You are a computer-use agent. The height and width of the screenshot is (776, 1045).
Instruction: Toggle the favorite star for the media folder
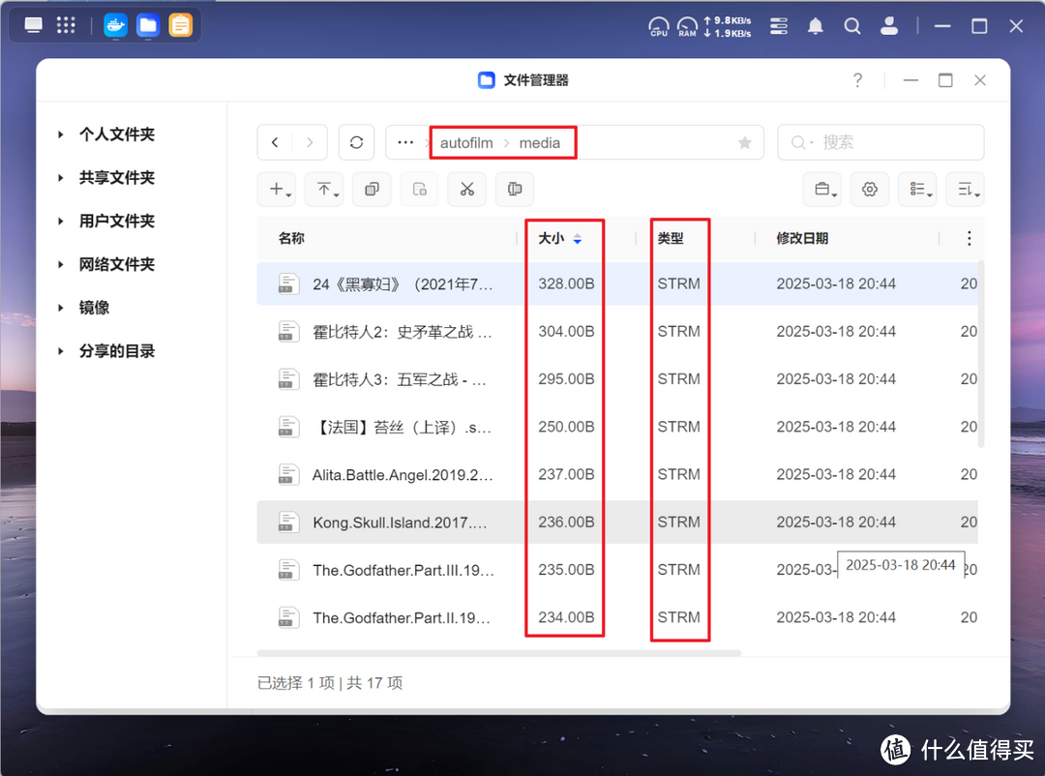(x=744, y=141)
